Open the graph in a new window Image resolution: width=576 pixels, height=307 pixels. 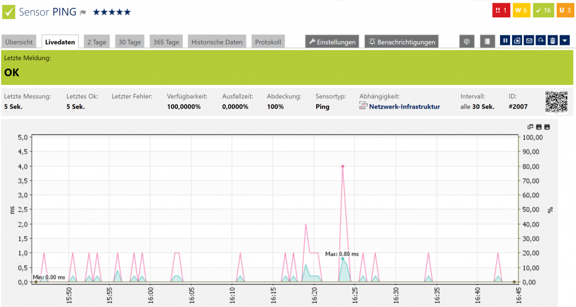(530, 127)
